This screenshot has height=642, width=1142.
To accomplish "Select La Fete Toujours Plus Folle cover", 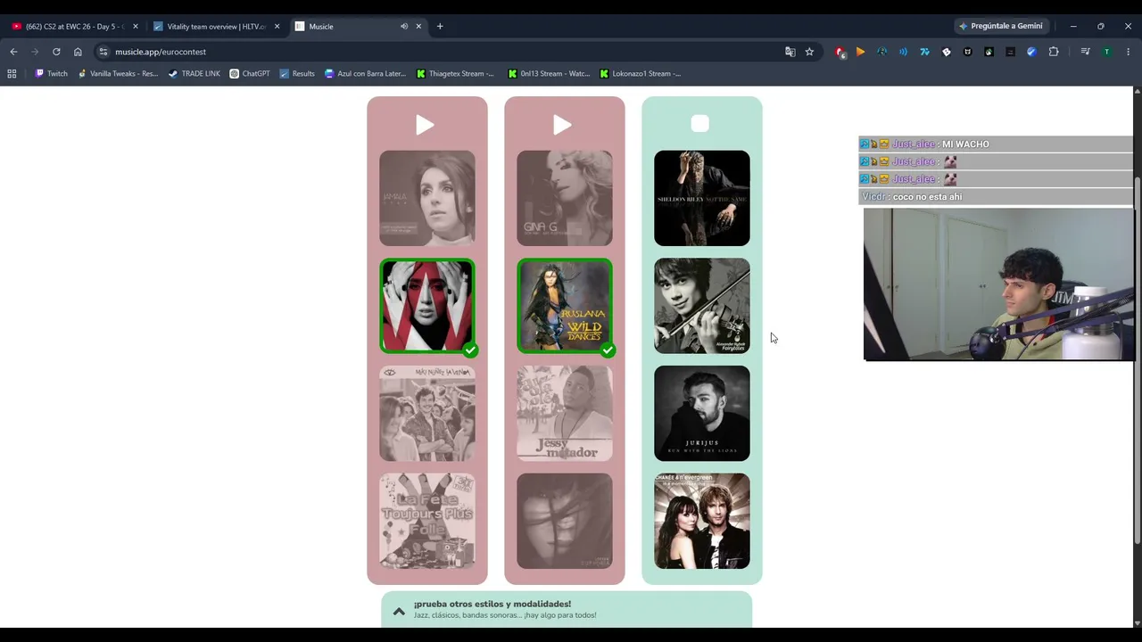I will click(427, 522).
